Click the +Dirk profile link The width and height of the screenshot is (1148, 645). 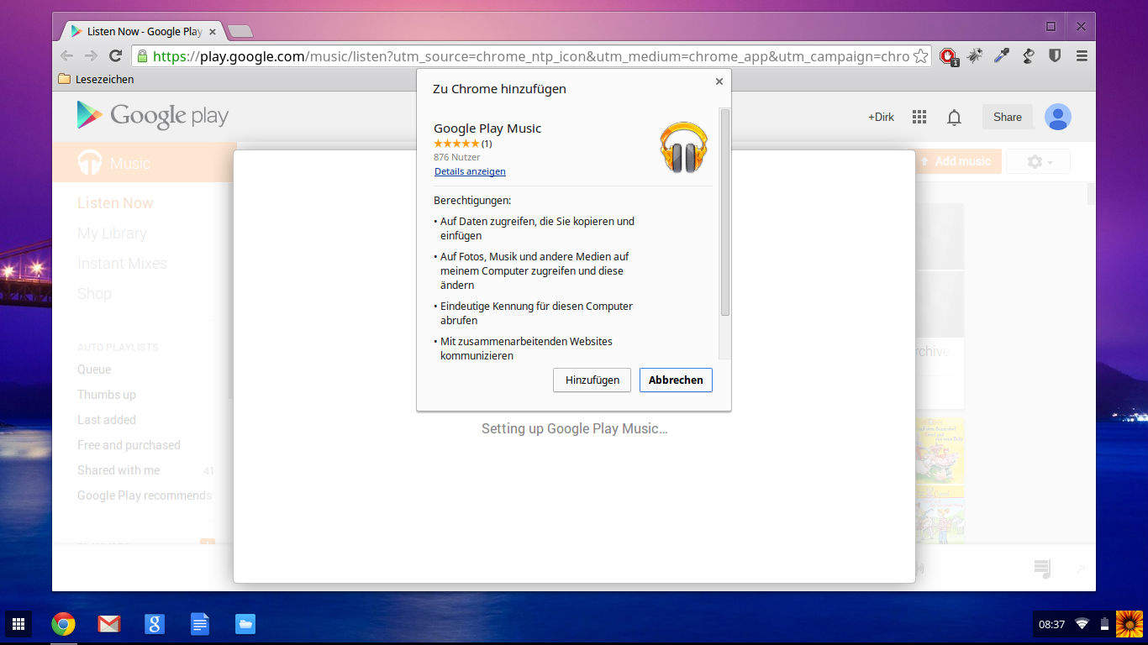881,117
